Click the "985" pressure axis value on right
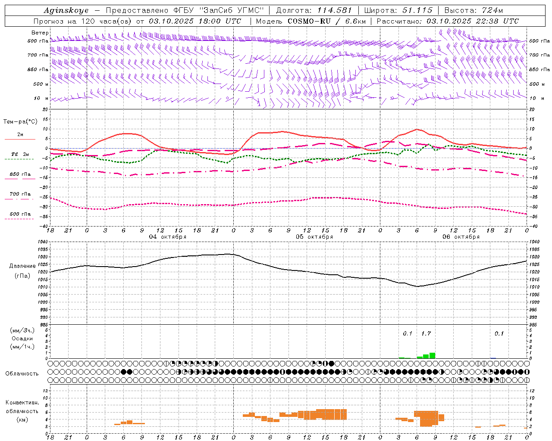This screenshot has width=552, height=441. (533, 325)
